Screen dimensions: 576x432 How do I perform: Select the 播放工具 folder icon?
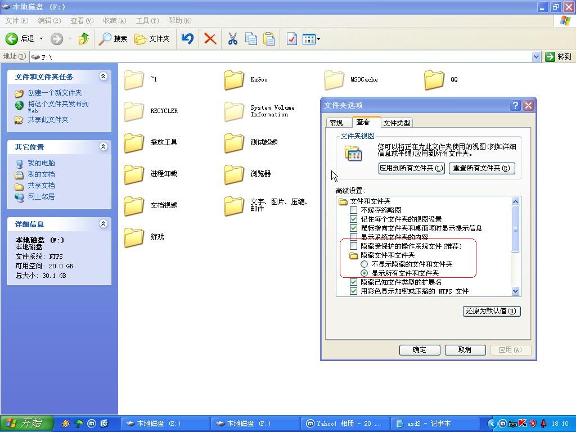(x=134, y=142)
